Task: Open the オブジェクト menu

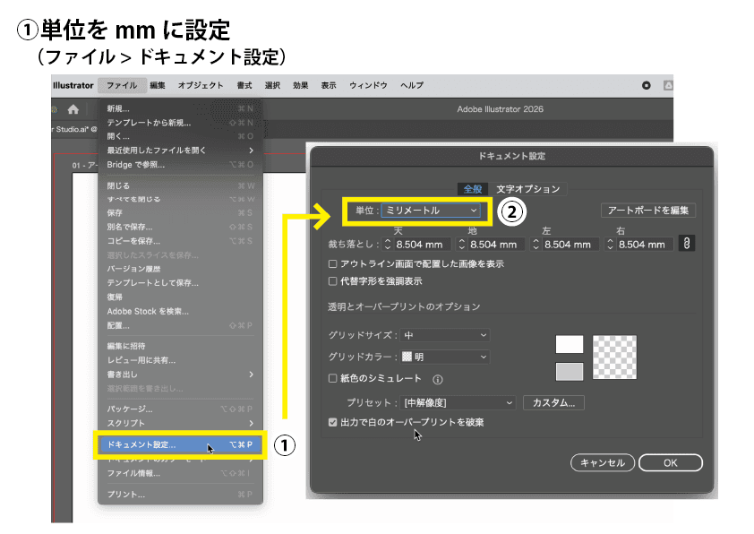Action: click(x=201, y=86)
